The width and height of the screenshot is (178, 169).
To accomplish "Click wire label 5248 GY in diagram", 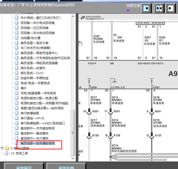I will click(x=162, y=39).
